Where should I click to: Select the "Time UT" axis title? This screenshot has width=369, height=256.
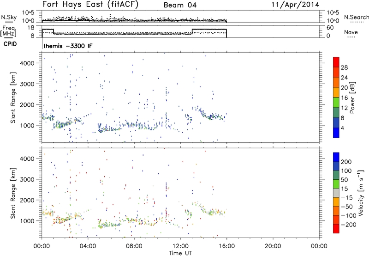click(x=180, y=253)
